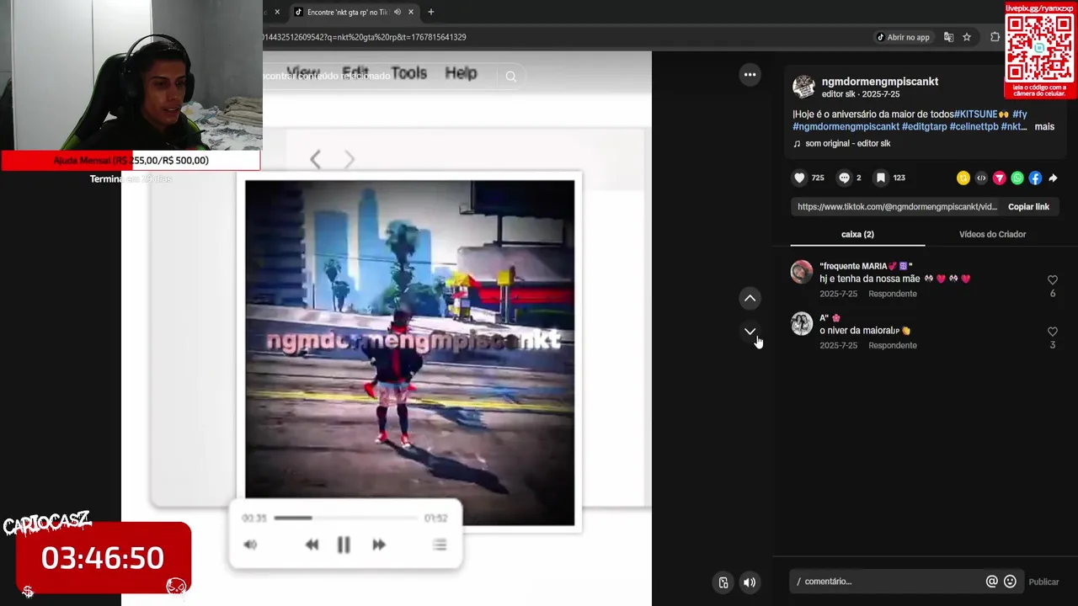Open avatar of commenter 'frequente MARIA'
The width and height of the screenshot is (1078, 606).
point(802,271)
